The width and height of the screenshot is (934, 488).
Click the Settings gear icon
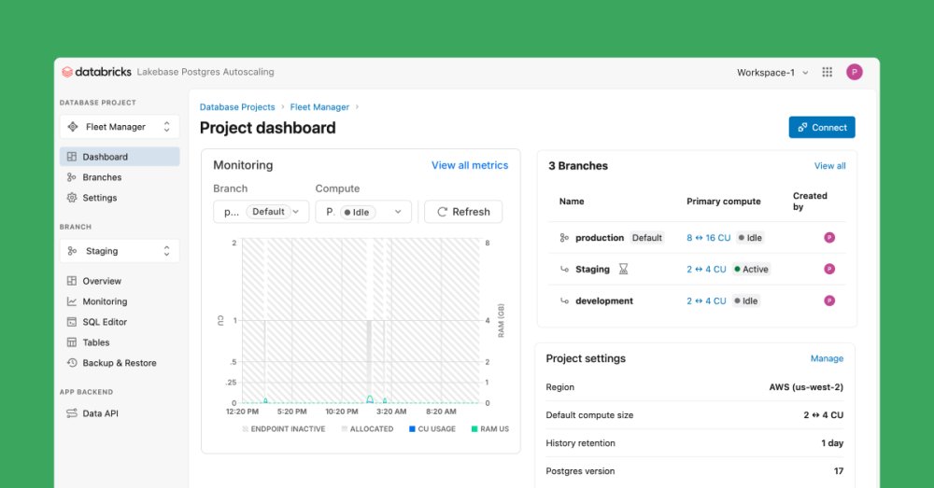click(72, 198)
